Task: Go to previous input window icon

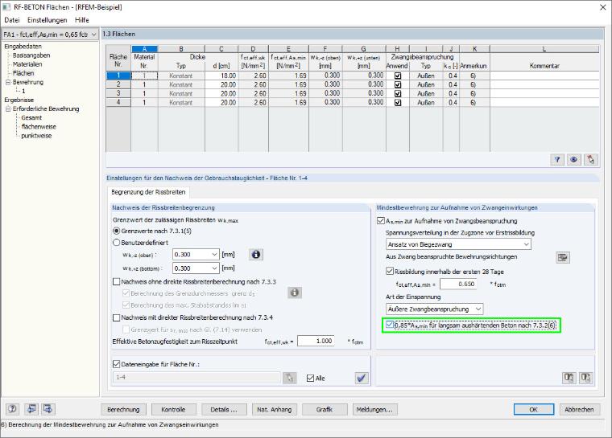Action: [x=31, y=409]
